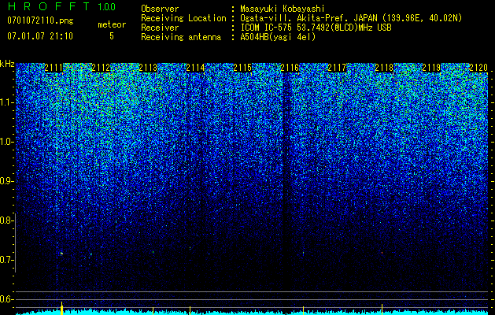Click the 2114 time label
This screenshot has height=315, width=495.
[x=195, y=68]
